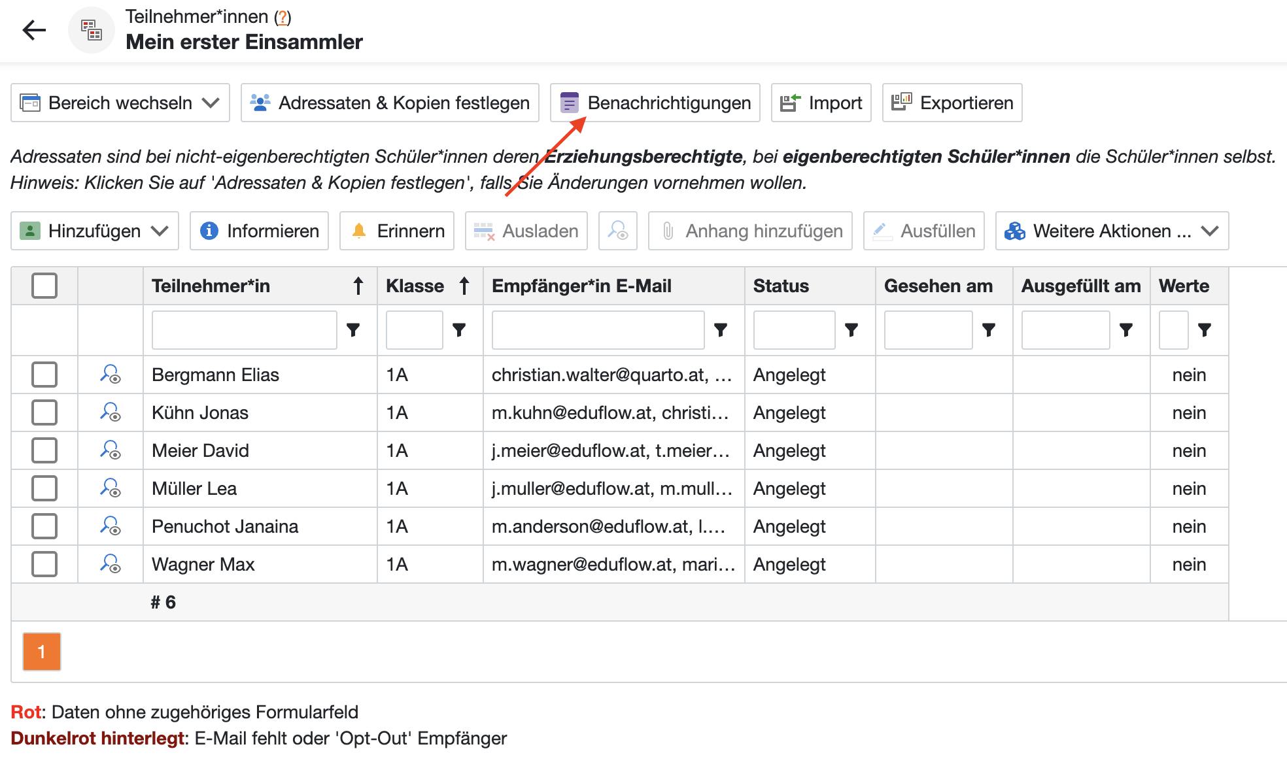Click filter icon for Werte column

click(1204, 330)
